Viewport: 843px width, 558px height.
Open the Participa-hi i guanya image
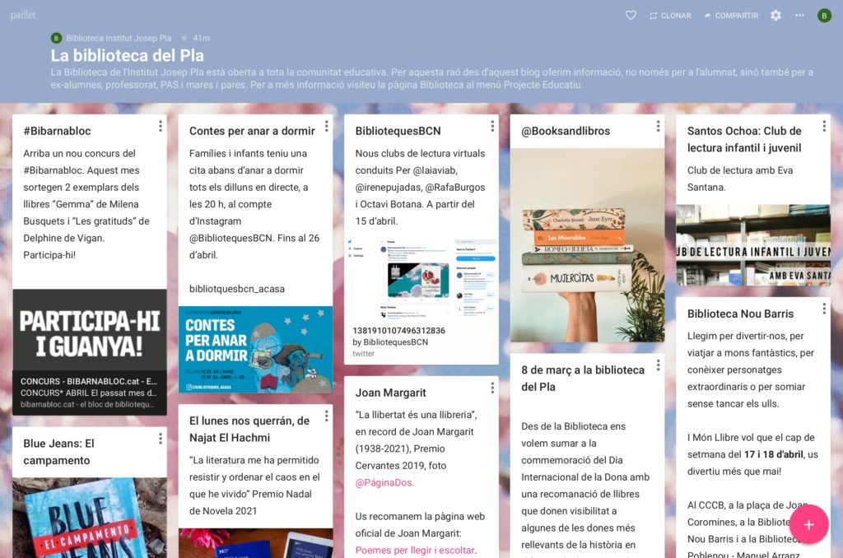point(89,332)
